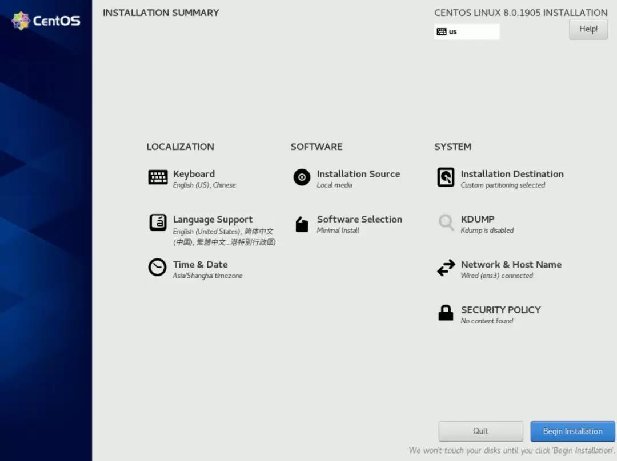
Task: Open the Installation Destination label
Action: (512, 173)
